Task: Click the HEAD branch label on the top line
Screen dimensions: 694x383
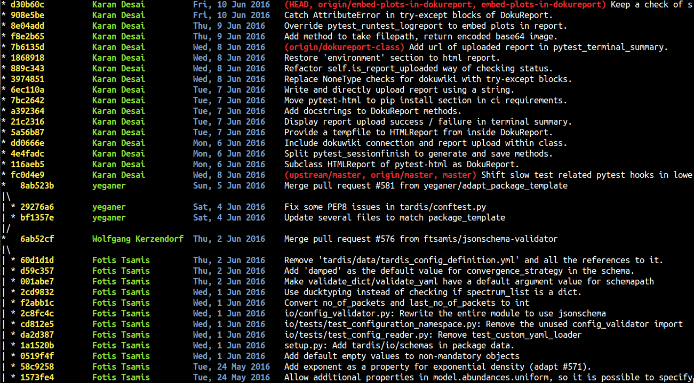Action: (299, 5)
